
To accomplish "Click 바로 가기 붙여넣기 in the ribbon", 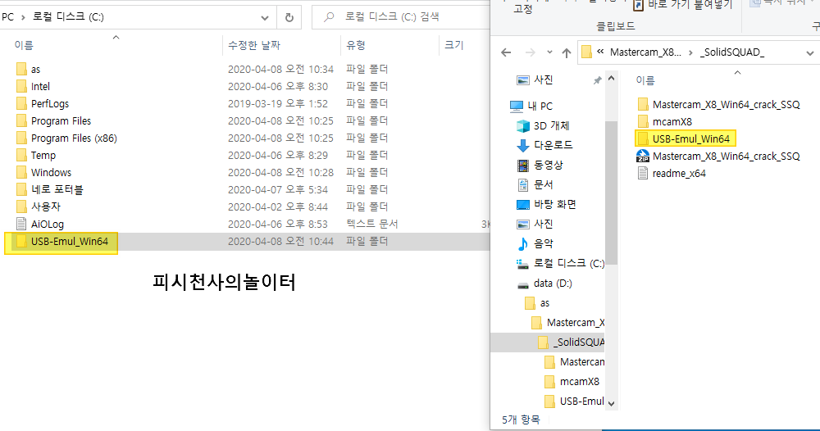I will [683, 5].
